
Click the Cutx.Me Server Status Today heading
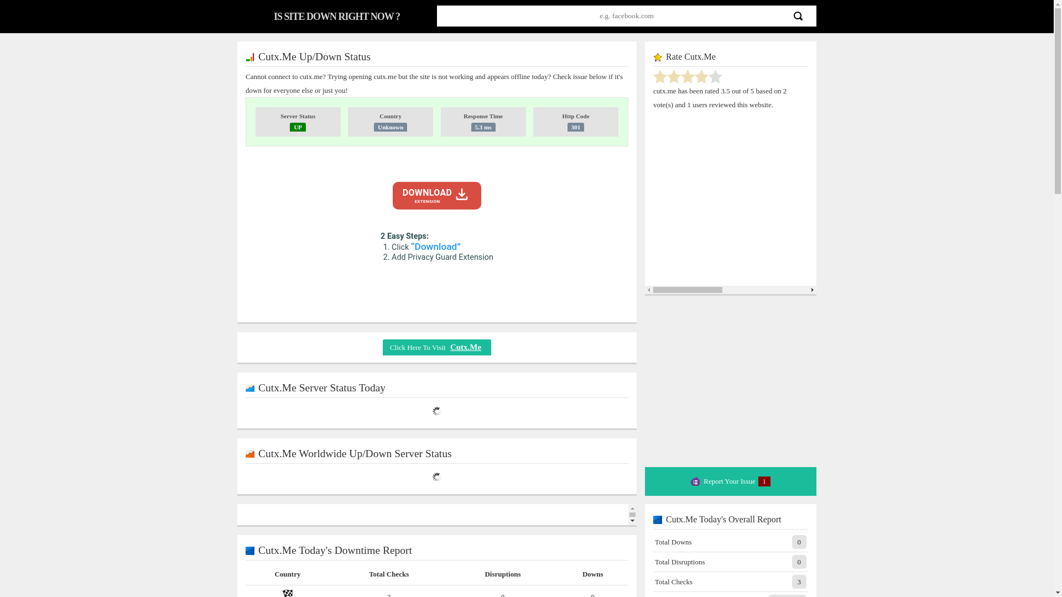pos(322,388)
